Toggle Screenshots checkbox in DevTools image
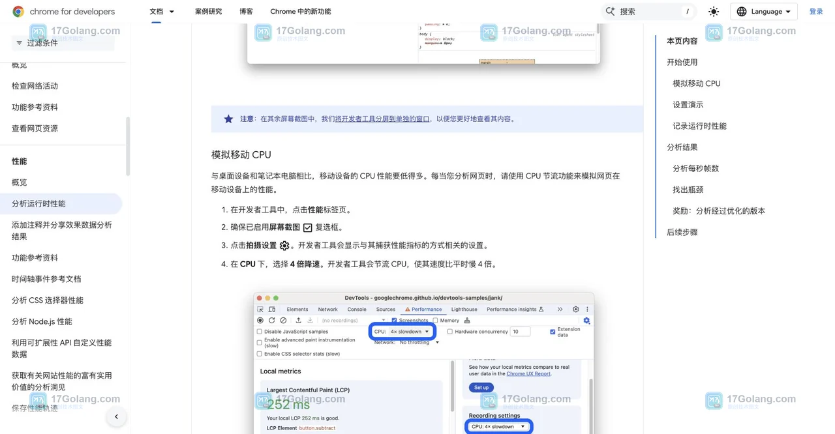Screen dimensions: 835x434 [x=394, y=321]
